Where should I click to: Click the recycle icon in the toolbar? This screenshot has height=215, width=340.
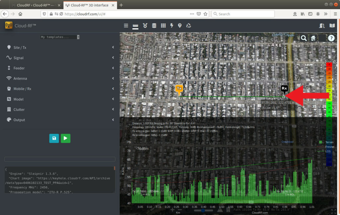pos(189,26)
